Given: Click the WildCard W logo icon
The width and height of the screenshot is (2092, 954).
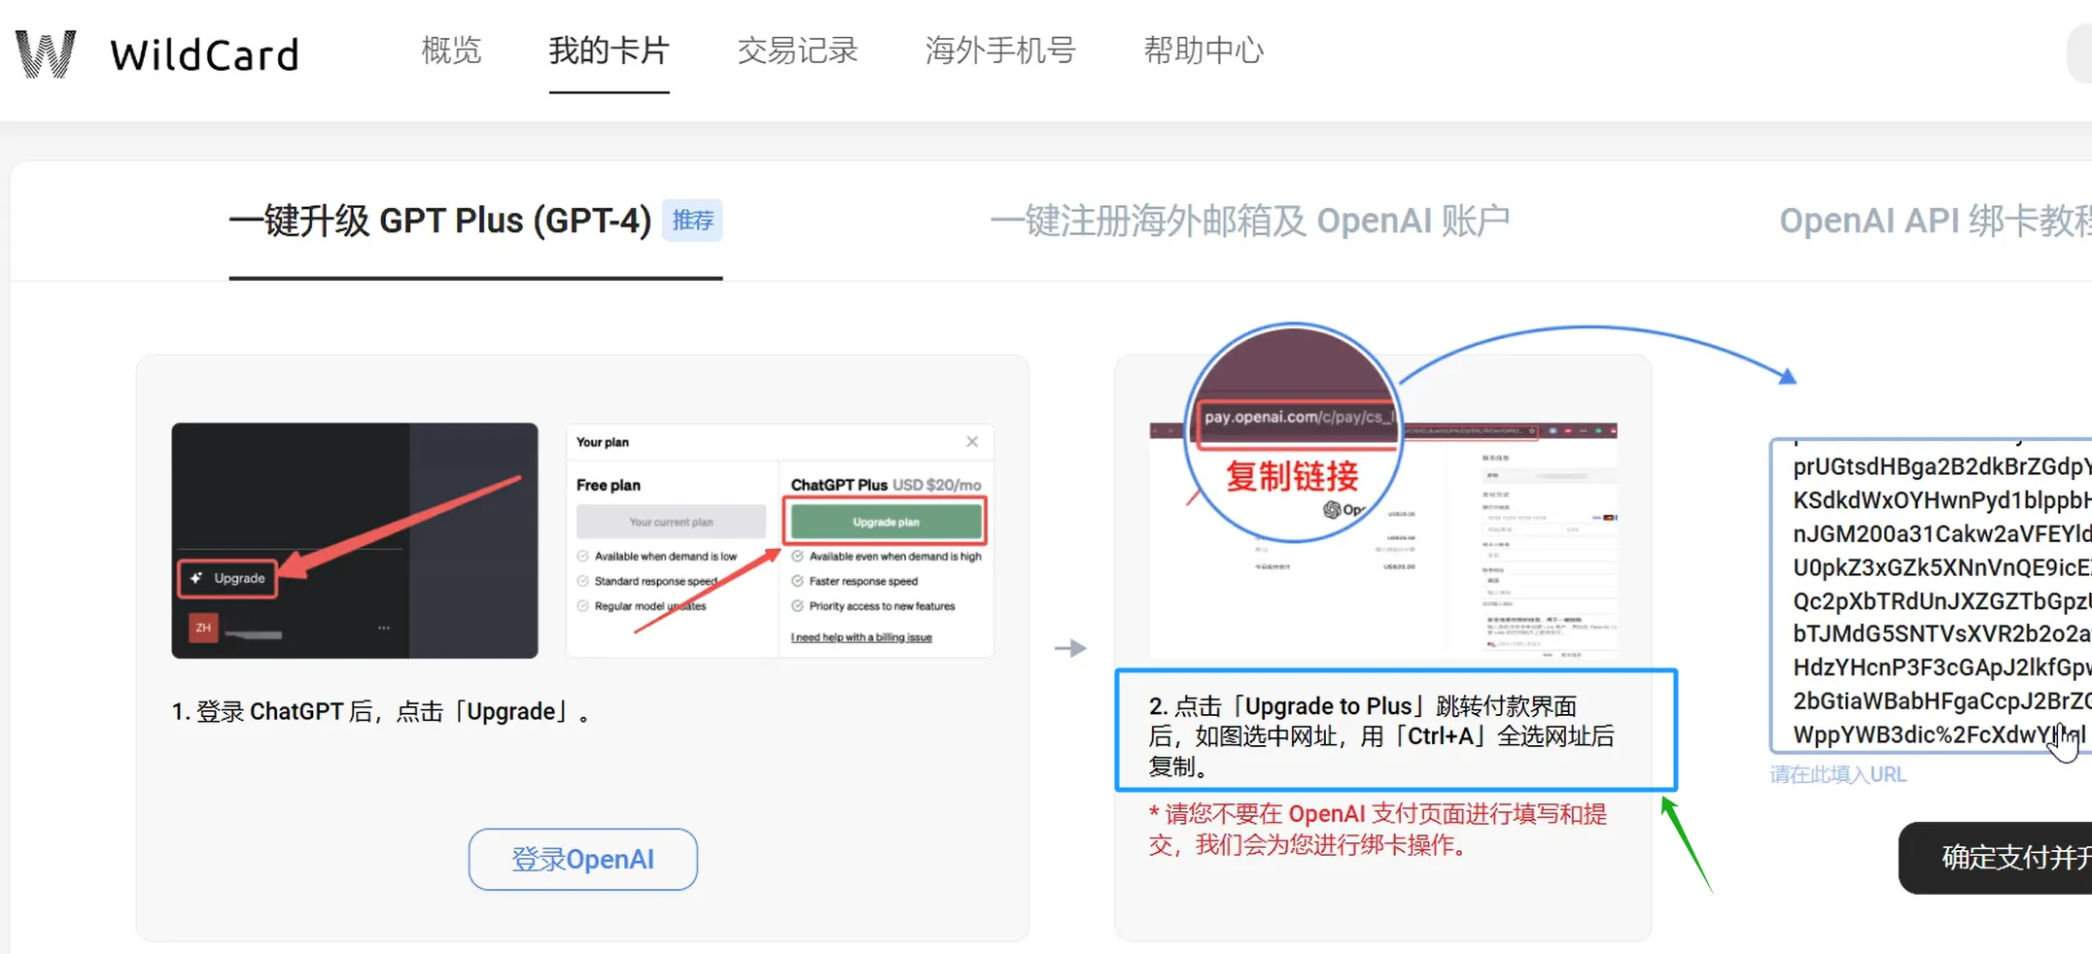Looking at the screenshot, I should pos(45,53).
